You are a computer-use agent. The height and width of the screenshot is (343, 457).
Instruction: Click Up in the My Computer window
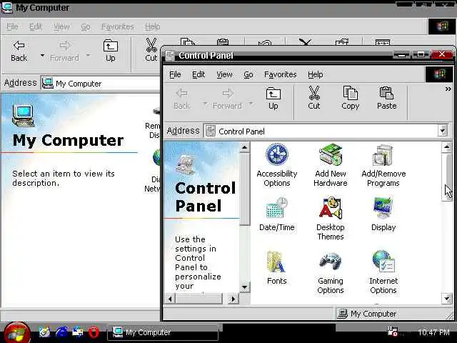(110, 51)
